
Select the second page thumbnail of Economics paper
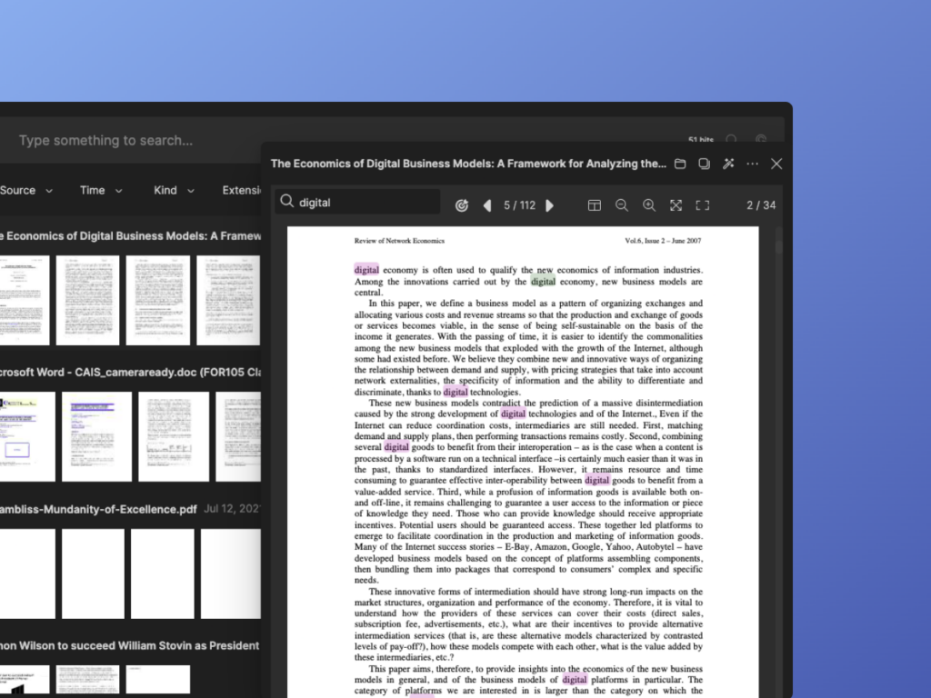coord(88,300)
